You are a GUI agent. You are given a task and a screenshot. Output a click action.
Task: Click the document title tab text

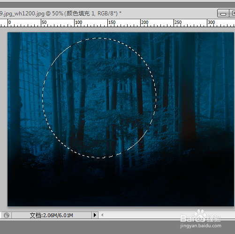(61, 14)
